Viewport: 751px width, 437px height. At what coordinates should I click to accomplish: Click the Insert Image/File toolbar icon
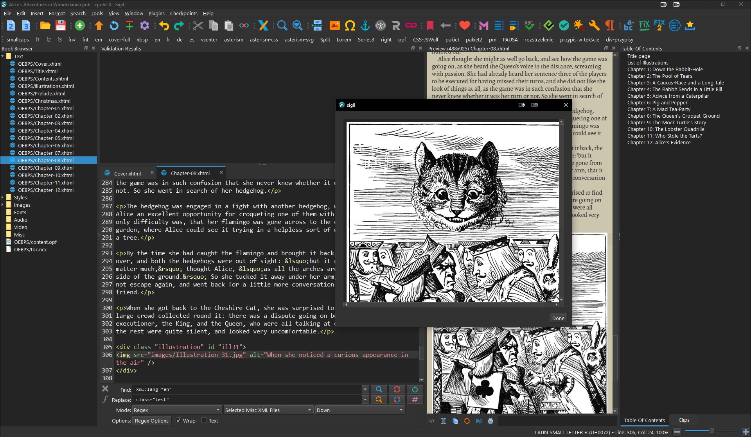pyautogui.click(x=335, y=26)
